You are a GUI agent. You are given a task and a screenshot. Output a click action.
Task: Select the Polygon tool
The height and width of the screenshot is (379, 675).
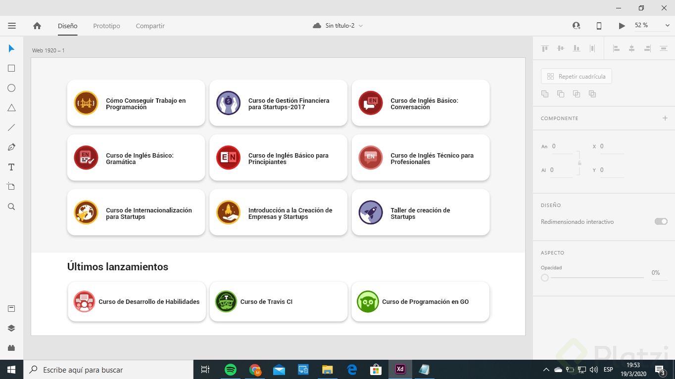click(x=11, y=108)
